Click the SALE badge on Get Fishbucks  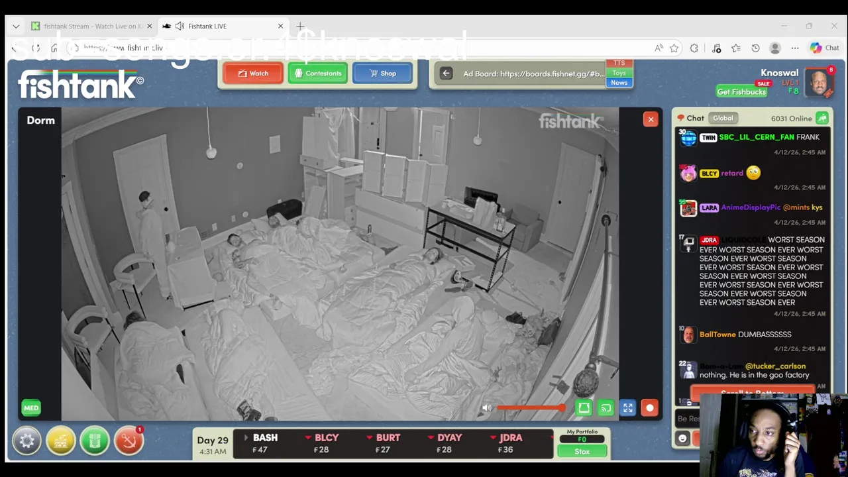pos(764,84)
